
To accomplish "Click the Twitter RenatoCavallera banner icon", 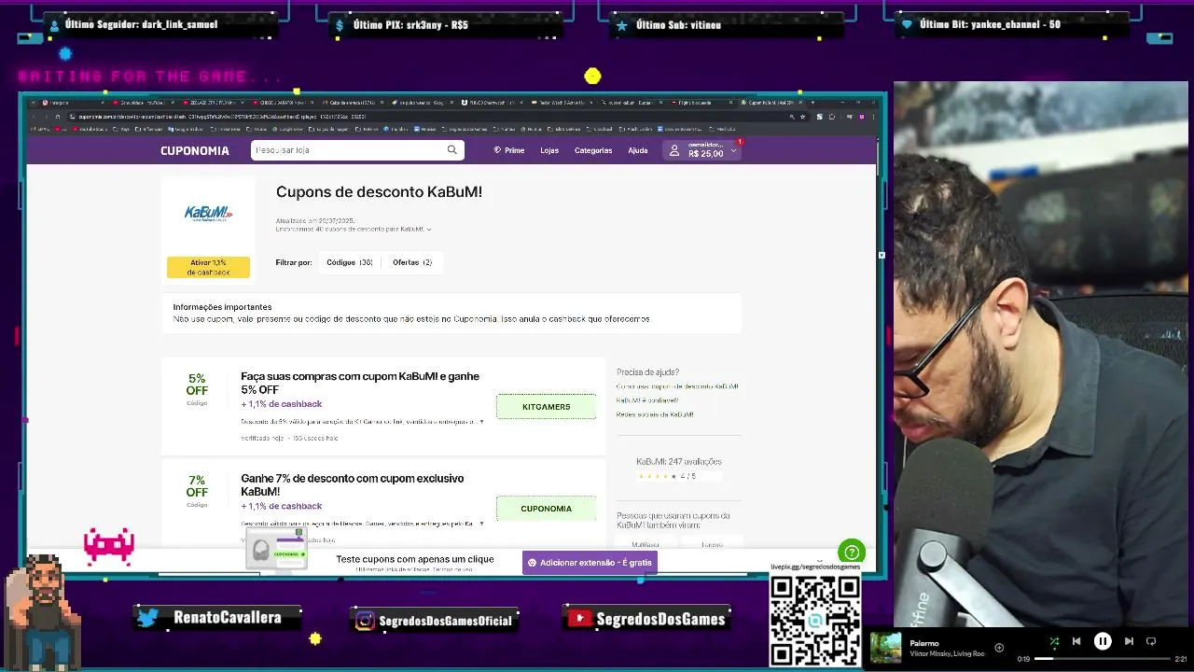I will pos(148,617).
